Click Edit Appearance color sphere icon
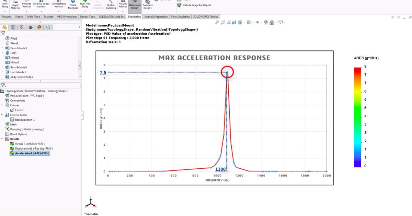 [x=266, y=22]
